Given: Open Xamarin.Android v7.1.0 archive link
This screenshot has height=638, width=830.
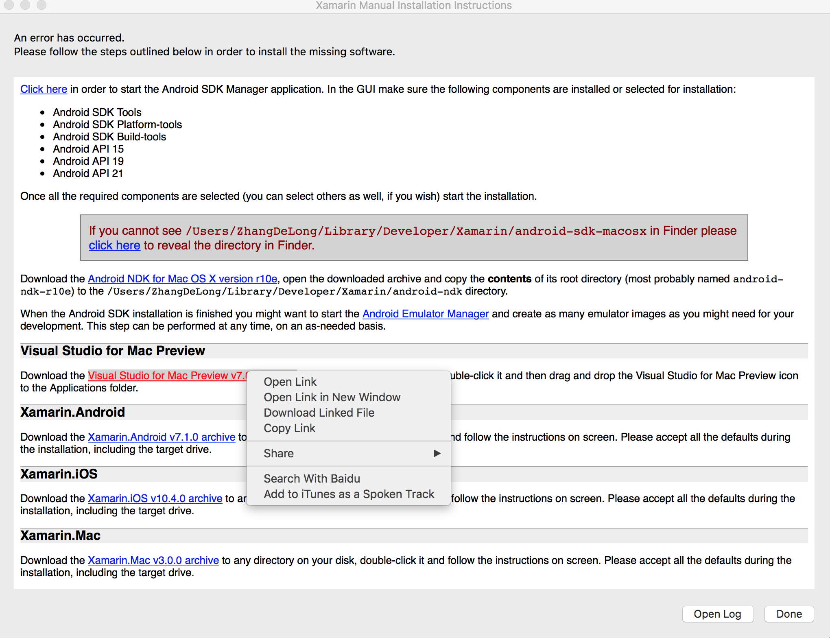Looking at the screenshot, I should pyautogui.click(x=162, y=437).
